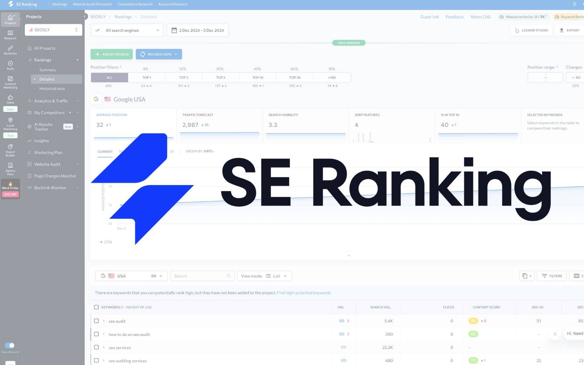584x365 pixels.
Task: Open Summary in the Rankings sidebar
Action: (48, 70)
